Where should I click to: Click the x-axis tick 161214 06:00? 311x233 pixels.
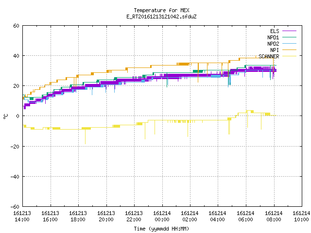coord(246,216)
